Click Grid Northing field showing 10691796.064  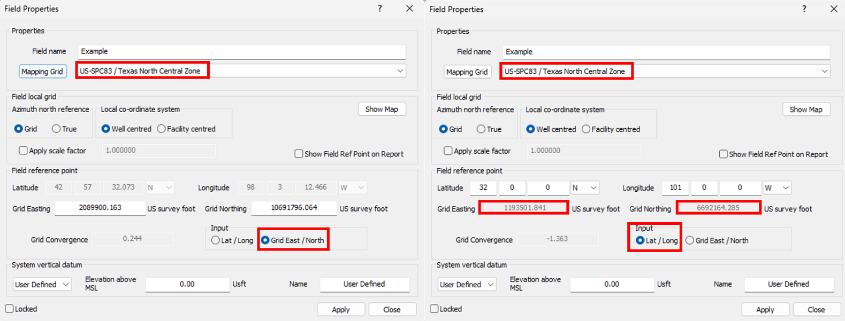pos(294,208)
